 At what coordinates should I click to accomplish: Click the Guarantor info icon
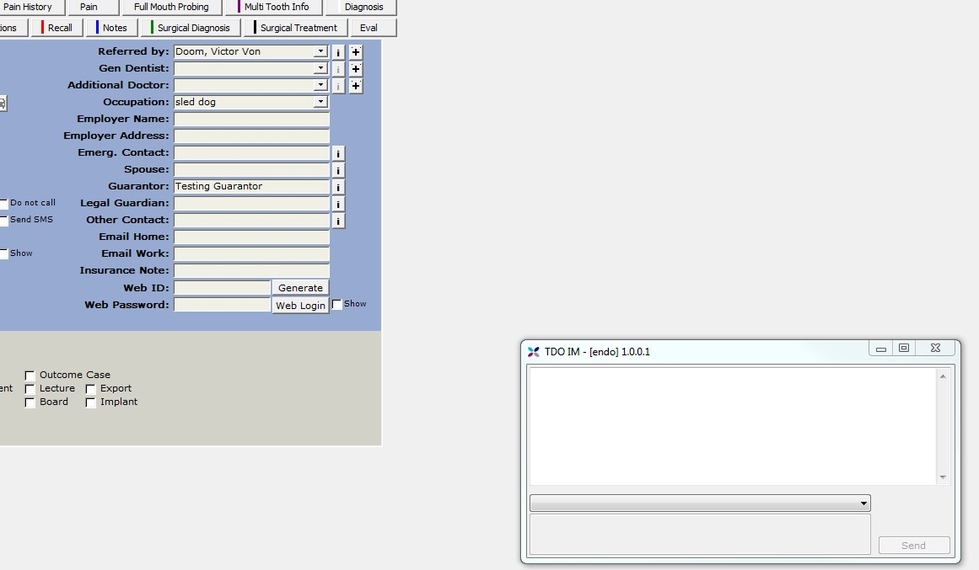[x=338, y=188]
